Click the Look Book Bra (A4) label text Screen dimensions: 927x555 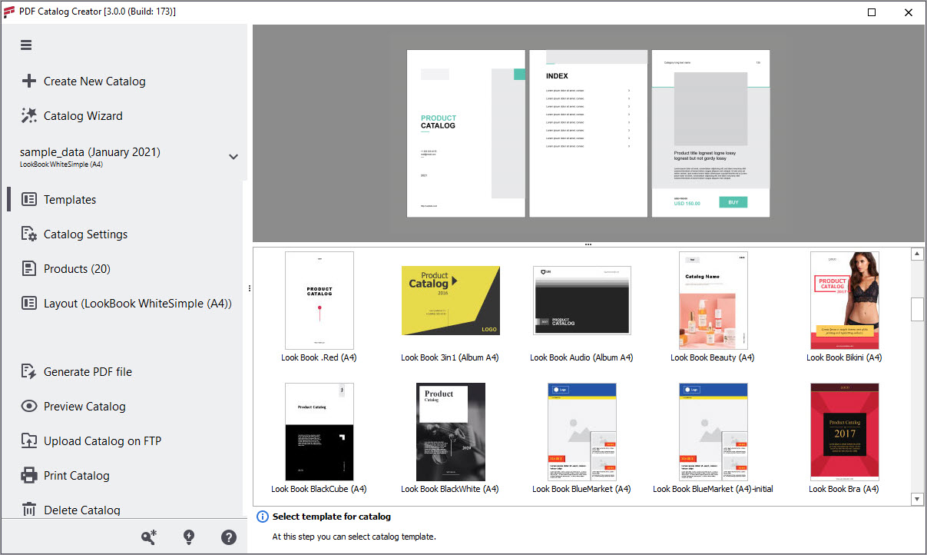point(844,489)
